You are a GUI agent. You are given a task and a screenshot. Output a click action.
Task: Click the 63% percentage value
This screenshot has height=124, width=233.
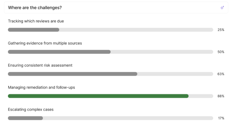click(x=221, y=74)
